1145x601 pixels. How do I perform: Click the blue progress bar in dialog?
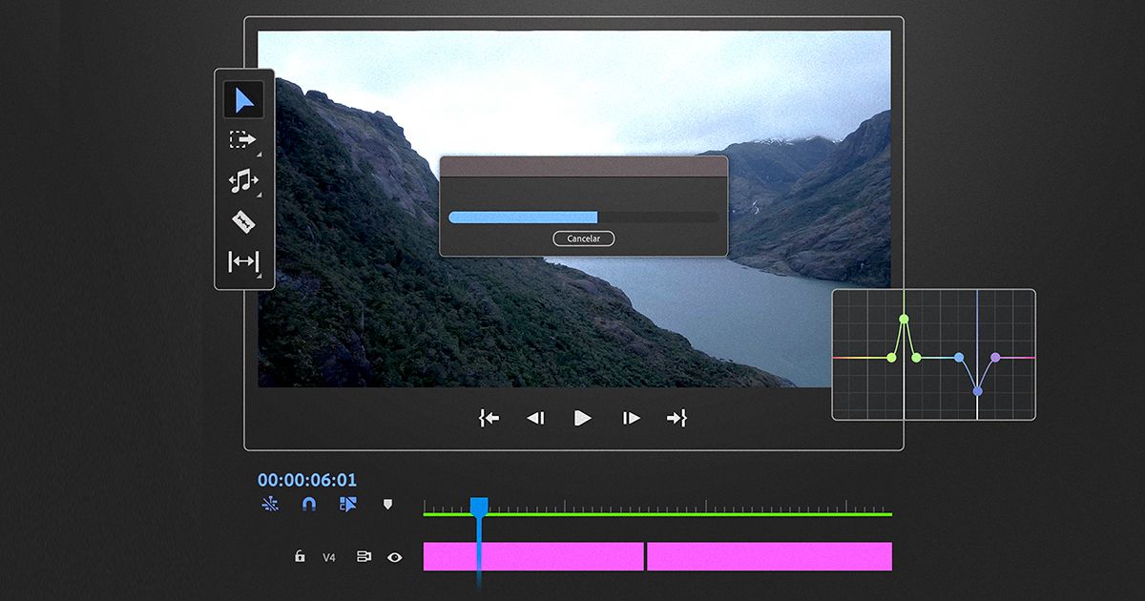pos(523,218)
